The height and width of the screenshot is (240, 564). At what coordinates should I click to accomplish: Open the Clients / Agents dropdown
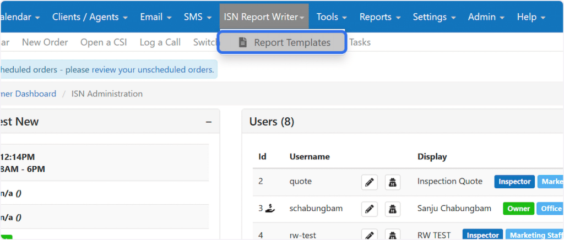click(x=90, y=17)
